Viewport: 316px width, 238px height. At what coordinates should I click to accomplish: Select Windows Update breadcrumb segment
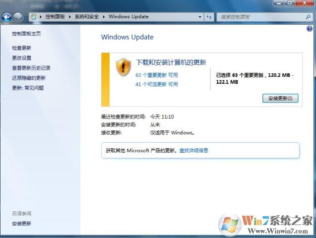coord(128,17)
